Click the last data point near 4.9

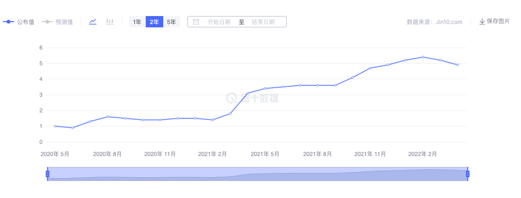(458, 65)
